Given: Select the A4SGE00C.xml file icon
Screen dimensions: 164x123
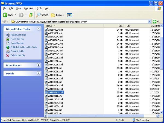Looking at the screenshot, I should coord(46,51).
